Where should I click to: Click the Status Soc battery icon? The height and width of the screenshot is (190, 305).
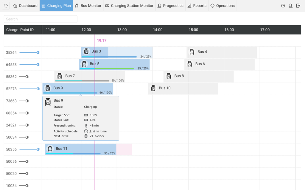click(x=86, y=120)
